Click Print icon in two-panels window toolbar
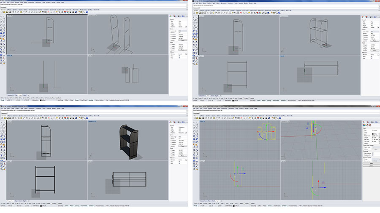The height and width of the screenshot is (213, 380). (10, 12)
